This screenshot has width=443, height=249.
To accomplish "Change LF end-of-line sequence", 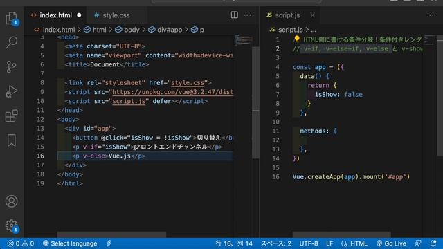I will (x=329, y=243).
